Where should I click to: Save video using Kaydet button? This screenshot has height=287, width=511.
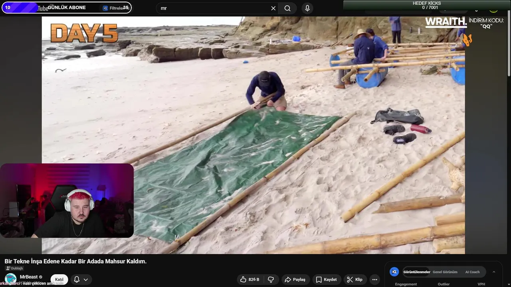pyautogui.click(x=327, y=279)
